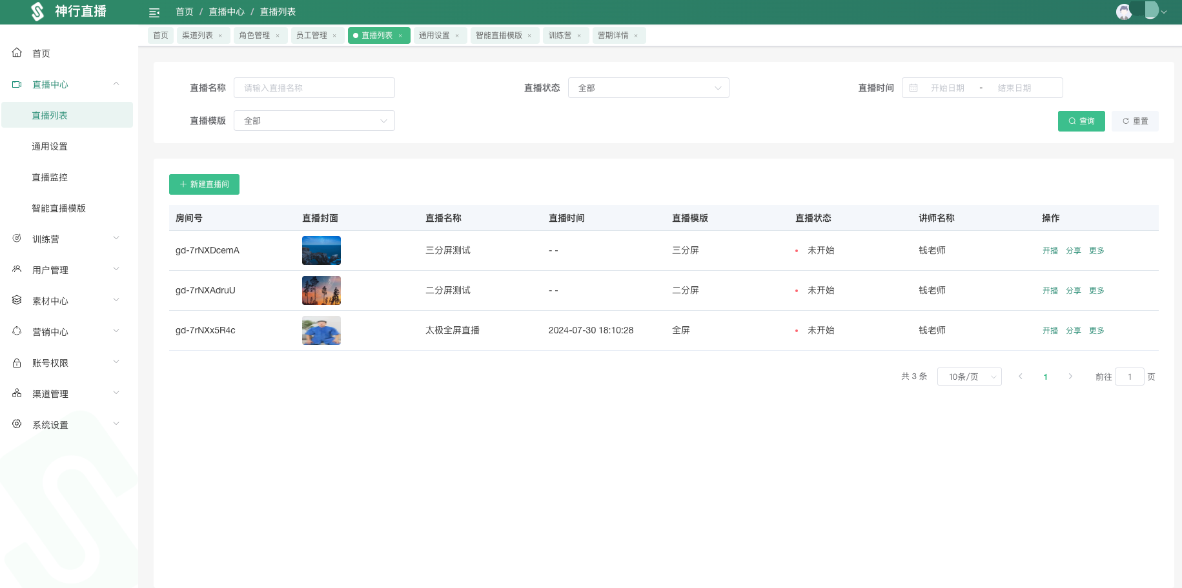1182x588 pixels.
Task: Open the user account dropdown arrow
Action: (x=1164, y=12)
